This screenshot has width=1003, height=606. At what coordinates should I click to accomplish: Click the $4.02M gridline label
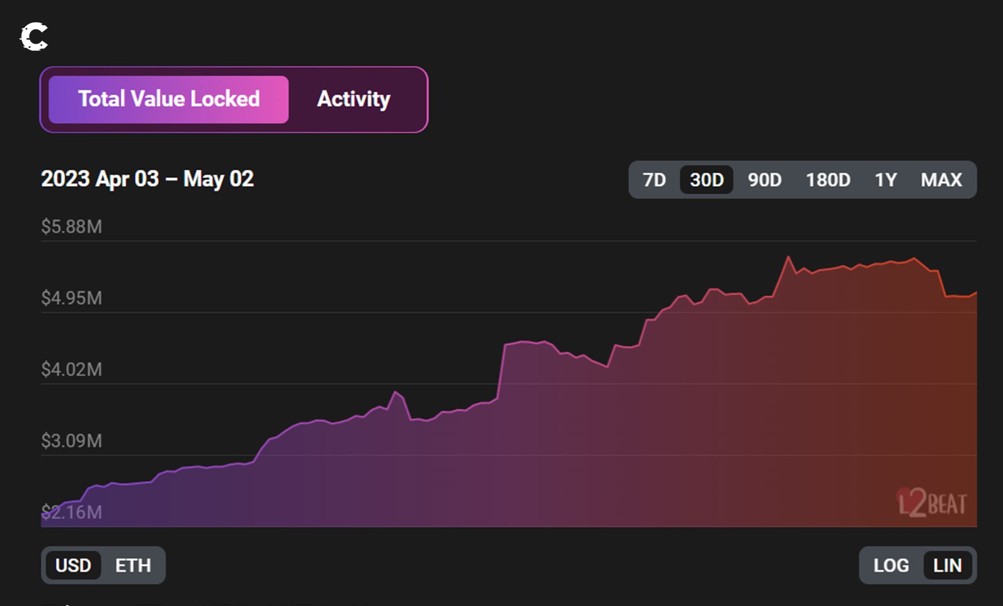pos(71,369)
